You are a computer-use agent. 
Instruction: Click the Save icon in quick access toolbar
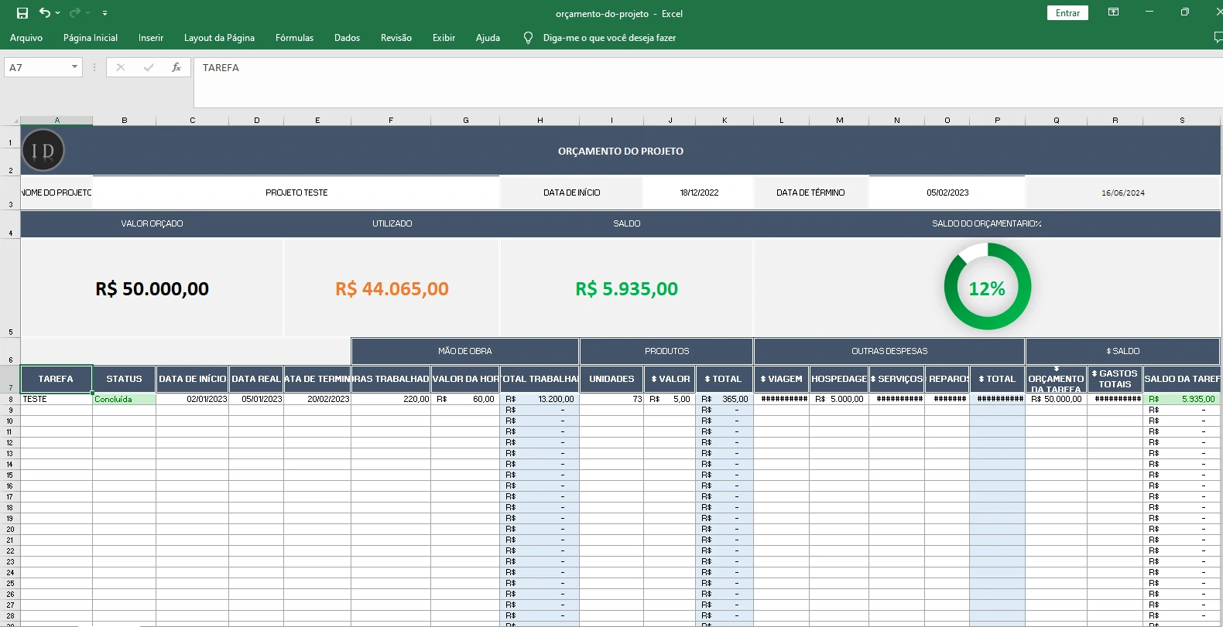click(22, 13)
